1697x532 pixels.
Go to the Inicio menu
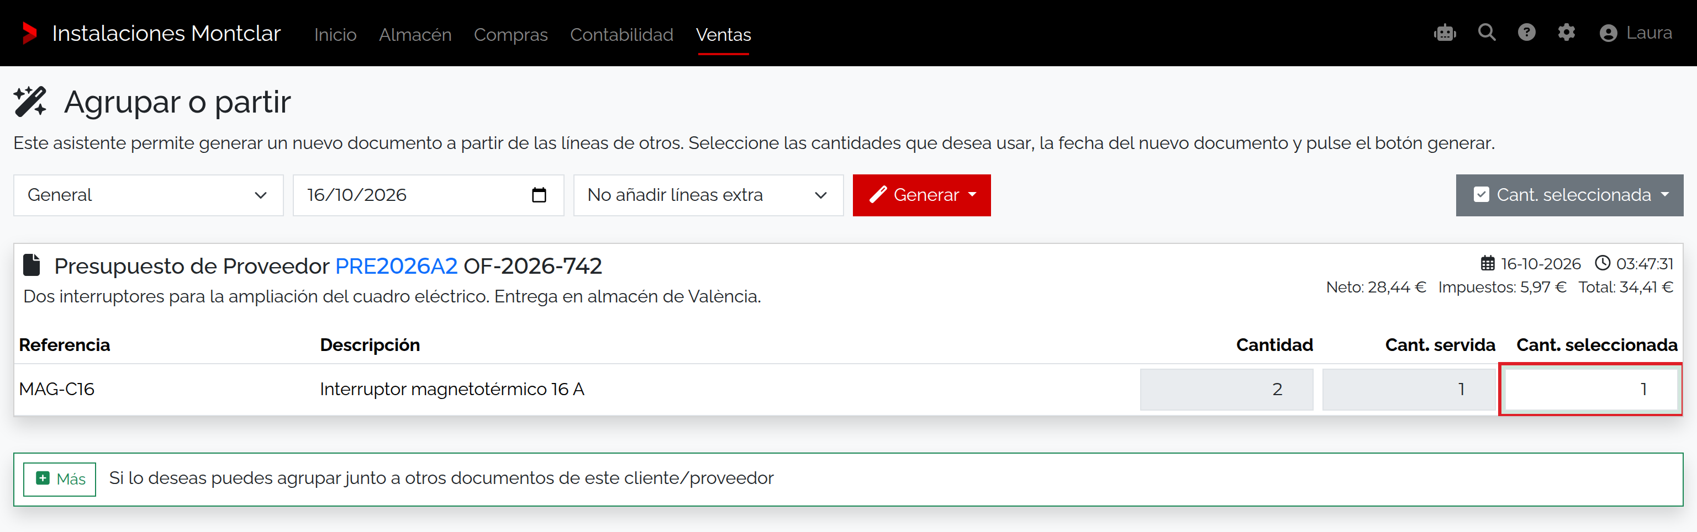(335, 34)
